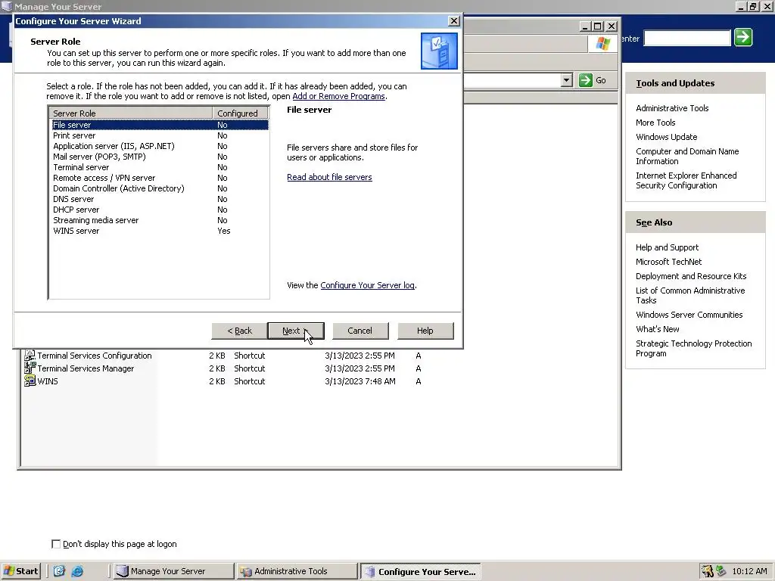Click the wizard server role icon

pos(439,51)
